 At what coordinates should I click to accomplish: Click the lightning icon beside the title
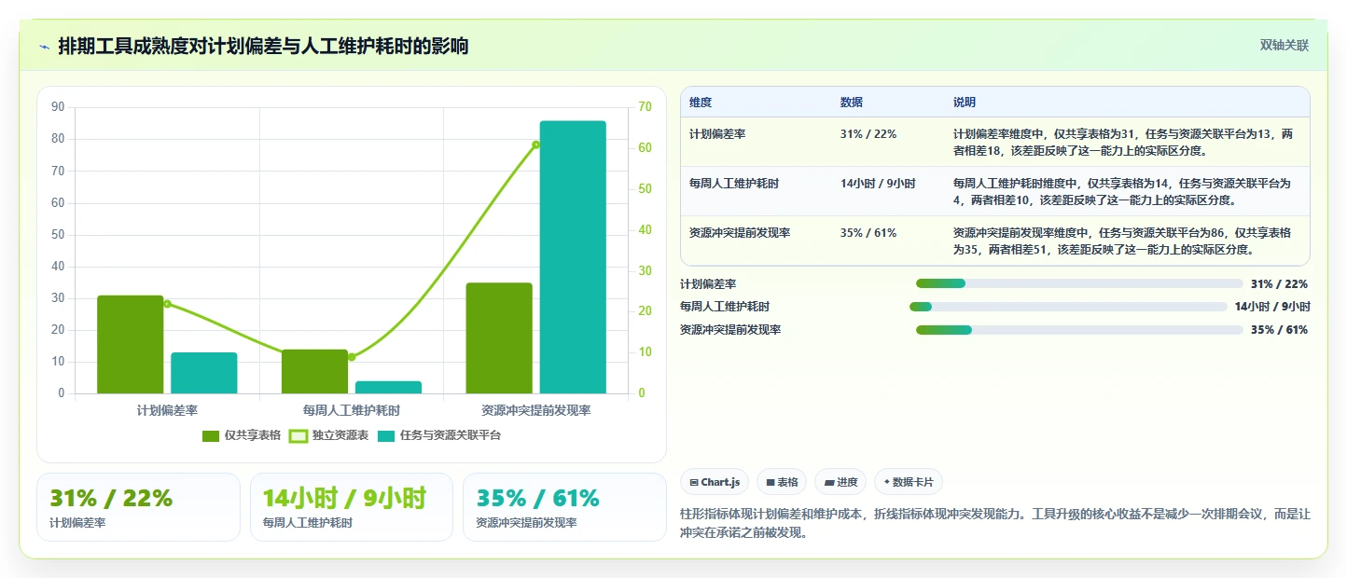(x=45, y=46)
